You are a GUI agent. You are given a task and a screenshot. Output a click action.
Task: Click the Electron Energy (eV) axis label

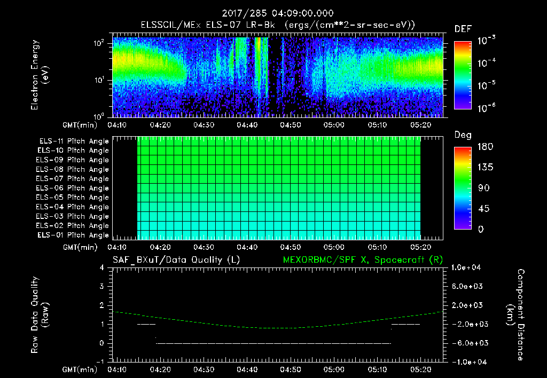point(39,75)
